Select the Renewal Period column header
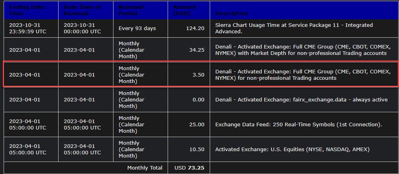The width and height of the screenshot is (399, 174). point(130,10)
